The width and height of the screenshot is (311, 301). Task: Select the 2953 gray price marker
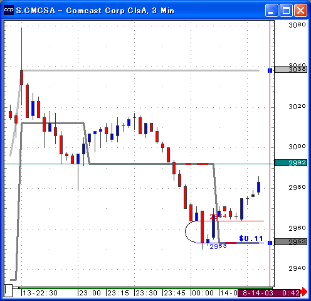[291, 242]
